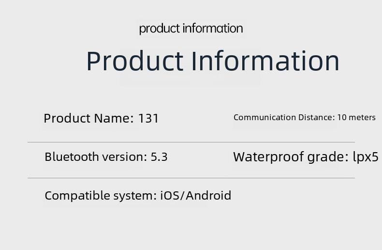Select the product name value "131"

(148, 118)
